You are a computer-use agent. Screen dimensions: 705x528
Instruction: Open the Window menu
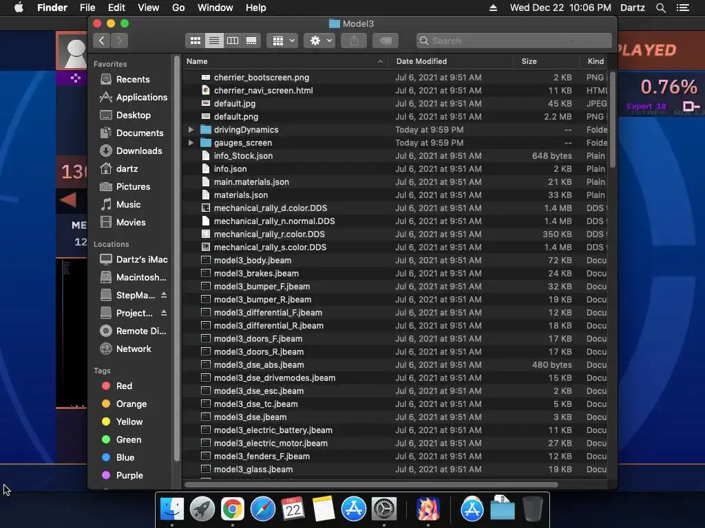[x=215, y=8]
